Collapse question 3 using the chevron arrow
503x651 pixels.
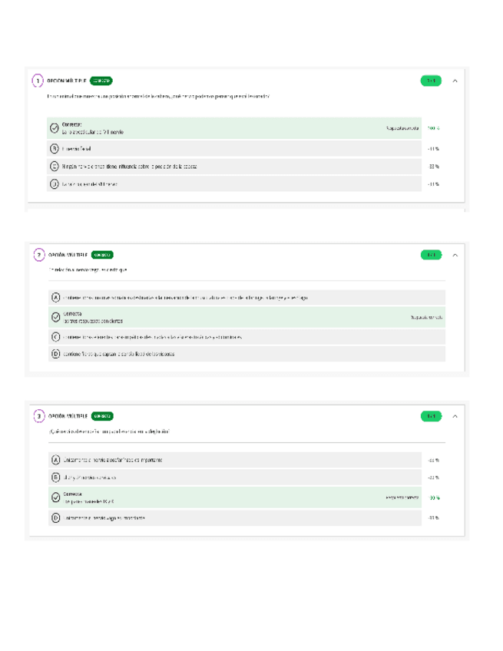click(455, 416)
